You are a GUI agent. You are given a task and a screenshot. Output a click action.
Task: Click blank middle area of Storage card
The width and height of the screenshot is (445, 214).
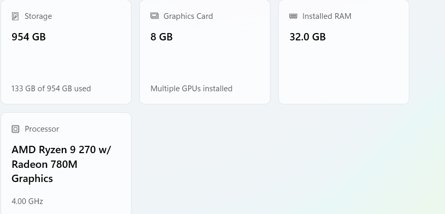66,63
